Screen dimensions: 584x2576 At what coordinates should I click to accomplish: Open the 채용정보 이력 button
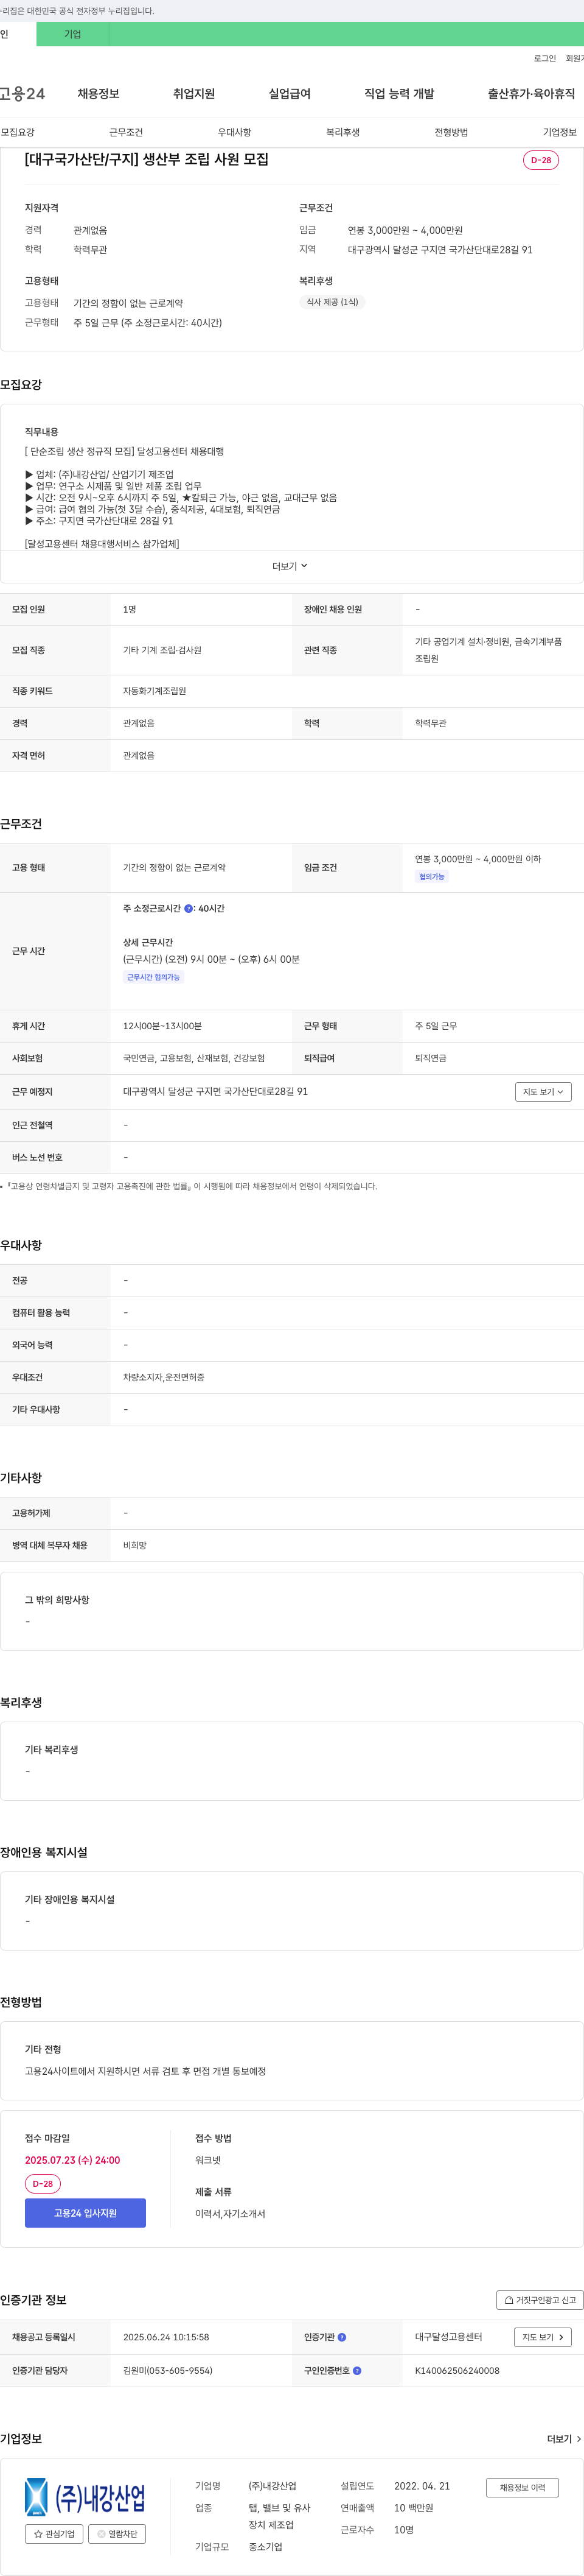point(522,2487)
